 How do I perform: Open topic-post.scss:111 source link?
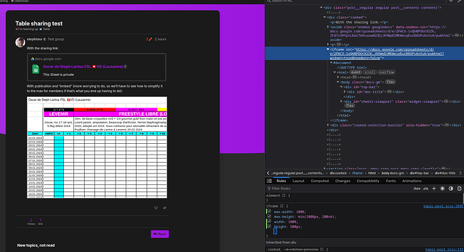444,249
